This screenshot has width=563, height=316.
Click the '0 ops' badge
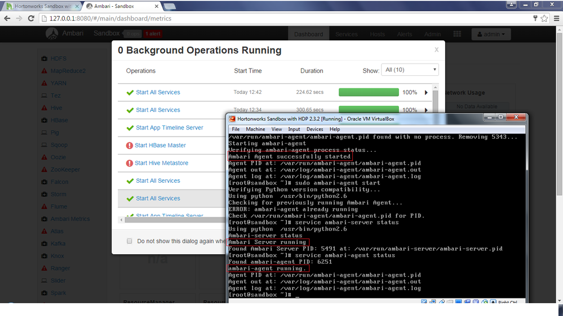[x=132, y=34]
